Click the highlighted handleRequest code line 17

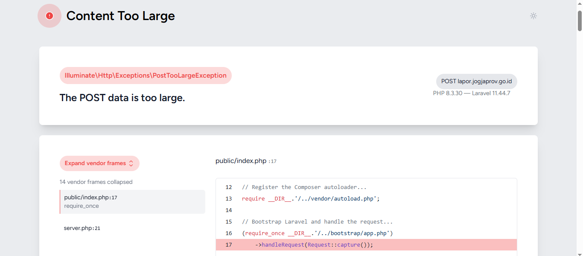(317, 245)
